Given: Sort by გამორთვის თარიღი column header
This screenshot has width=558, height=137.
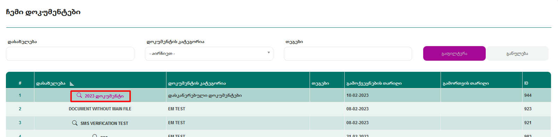Looking at the screenshot, I should [466, 83].
